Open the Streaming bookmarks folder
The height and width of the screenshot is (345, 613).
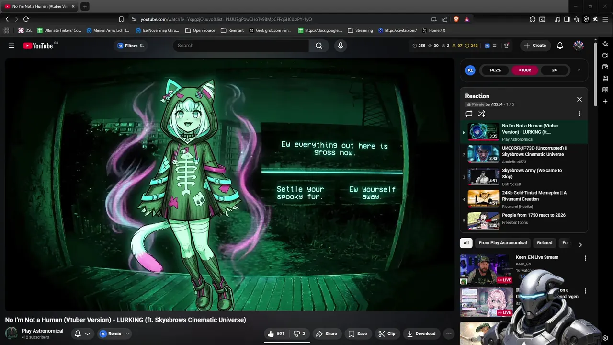[360, 30]
